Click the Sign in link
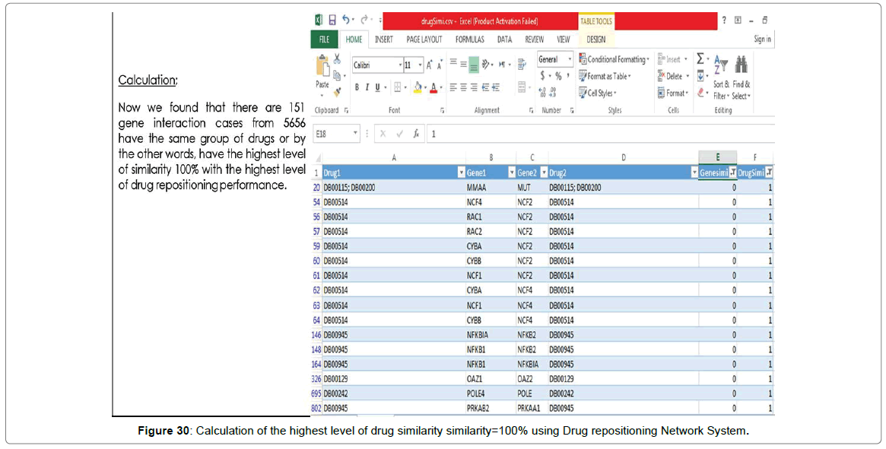The height and width of the screenshot is (449, 886). click(762, 40)
